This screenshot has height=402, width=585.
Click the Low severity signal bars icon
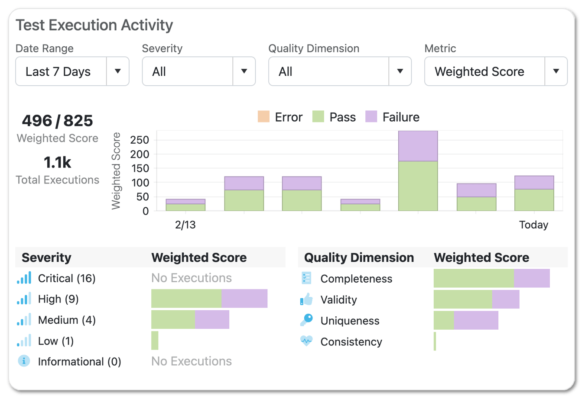pyautogui.click(x=24, y=341)
